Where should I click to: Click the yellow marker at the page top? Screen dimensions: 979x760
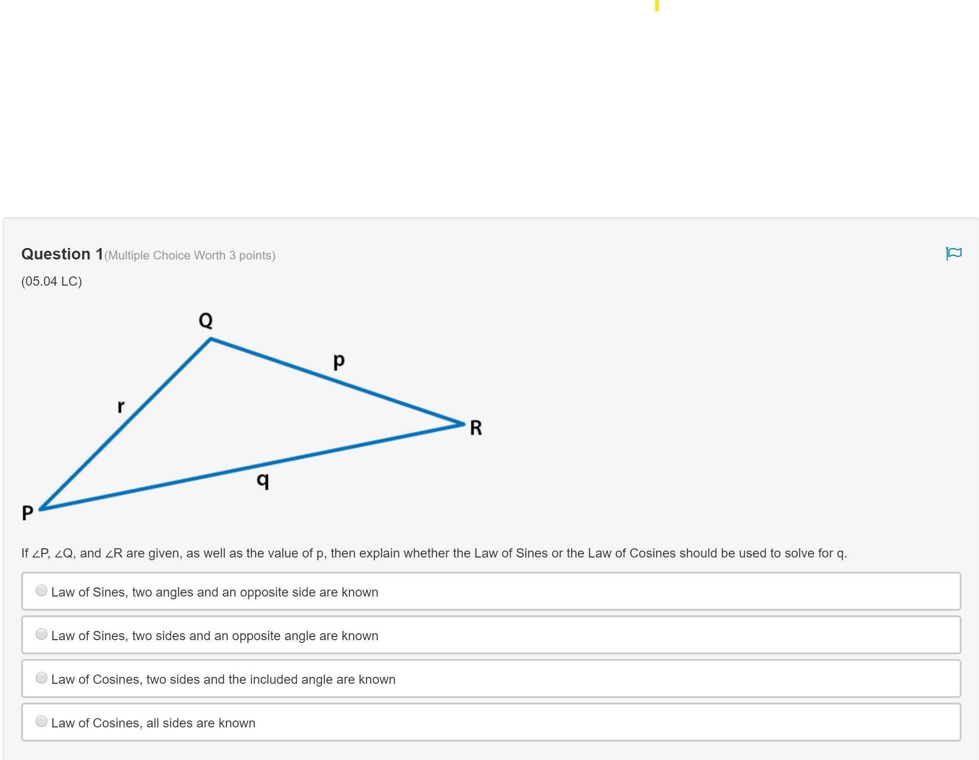point(657,6)
